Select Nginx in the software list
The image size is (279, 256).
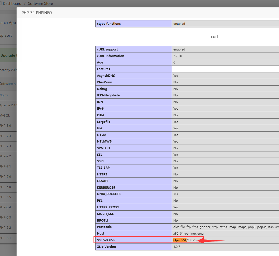pyautogui.click(x=4, y=95)
